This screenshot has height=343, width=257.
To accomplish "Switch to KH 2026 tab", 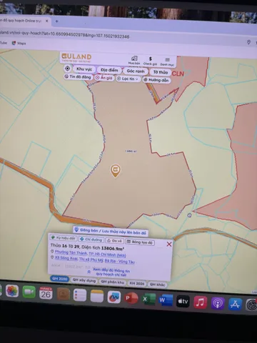I will point(137,284).
